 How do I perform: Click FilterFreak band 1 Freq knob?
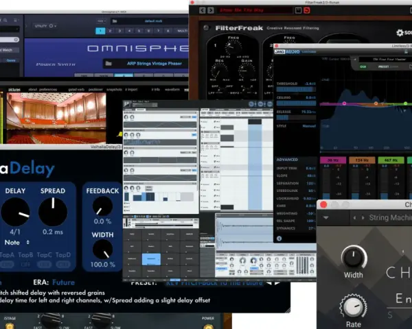(233, 48)
